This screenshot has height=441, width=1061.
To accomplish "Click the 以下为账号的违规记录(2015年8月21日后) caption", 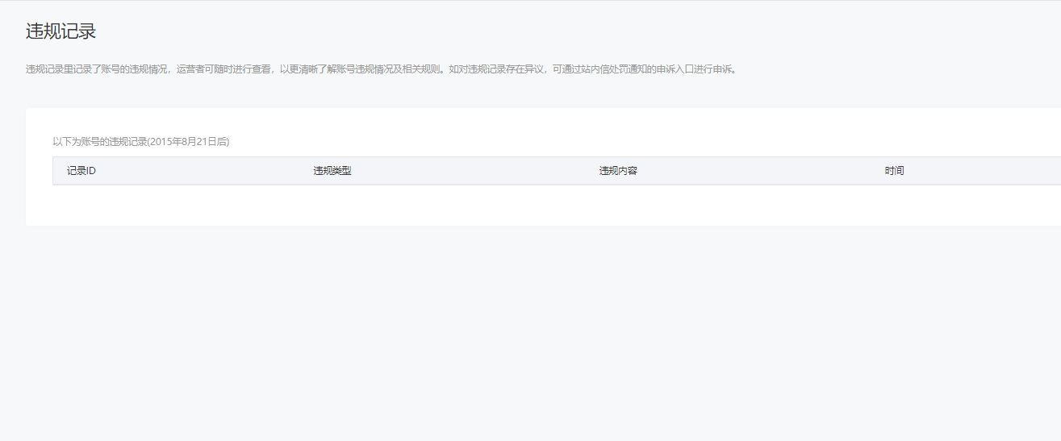I will pos(141,141).
